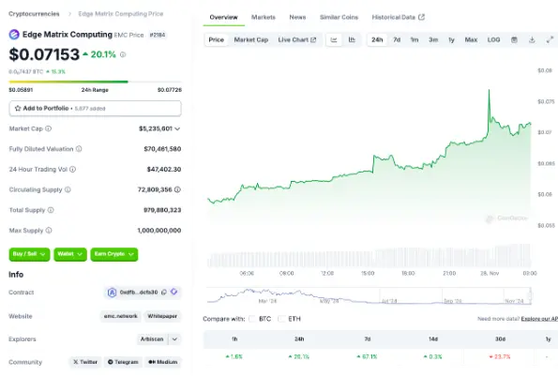Switch to candlestick chart view icon

[352, 39]
